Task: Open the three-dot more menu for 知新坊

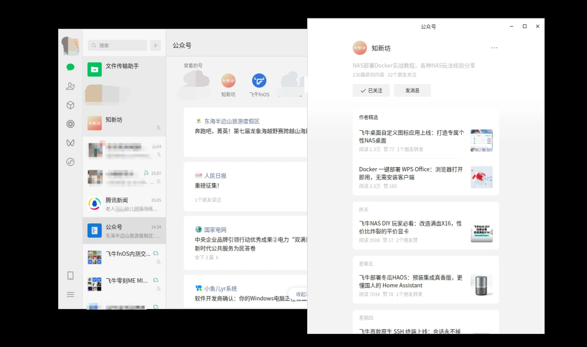Action: click(x=494, y=48)
